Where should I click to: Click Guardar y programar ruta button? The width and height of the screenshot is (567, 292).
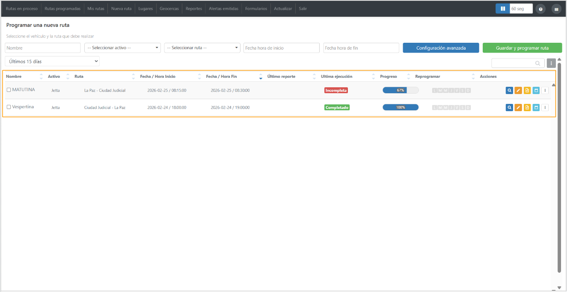522,48
